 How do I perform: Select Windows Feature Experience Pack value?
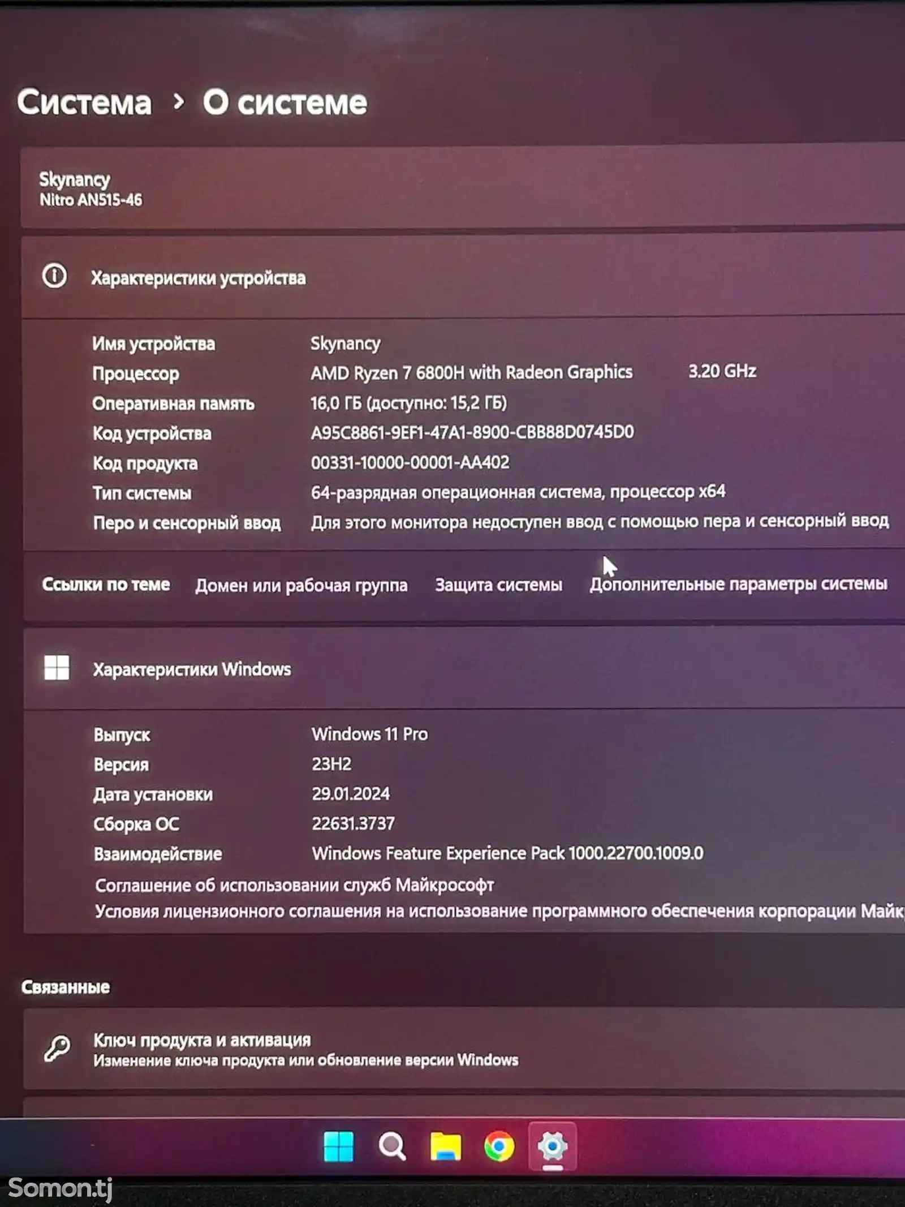508,853
